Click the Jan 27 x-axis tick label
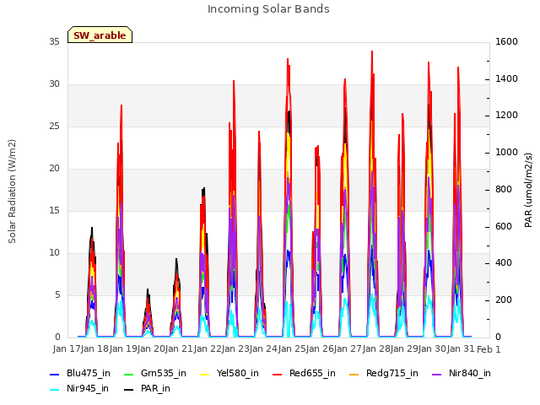 coord(348,348)
